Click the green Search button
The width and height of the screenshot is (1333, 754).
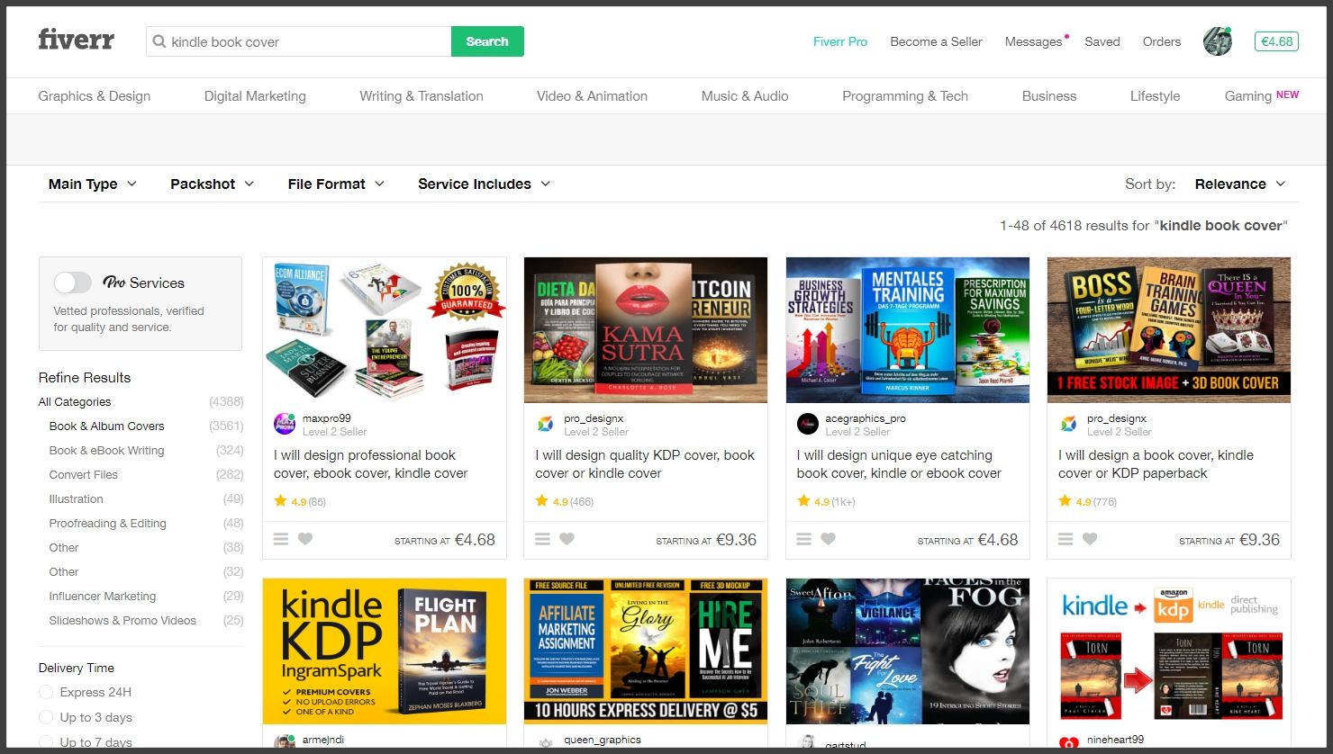[487, 41]
